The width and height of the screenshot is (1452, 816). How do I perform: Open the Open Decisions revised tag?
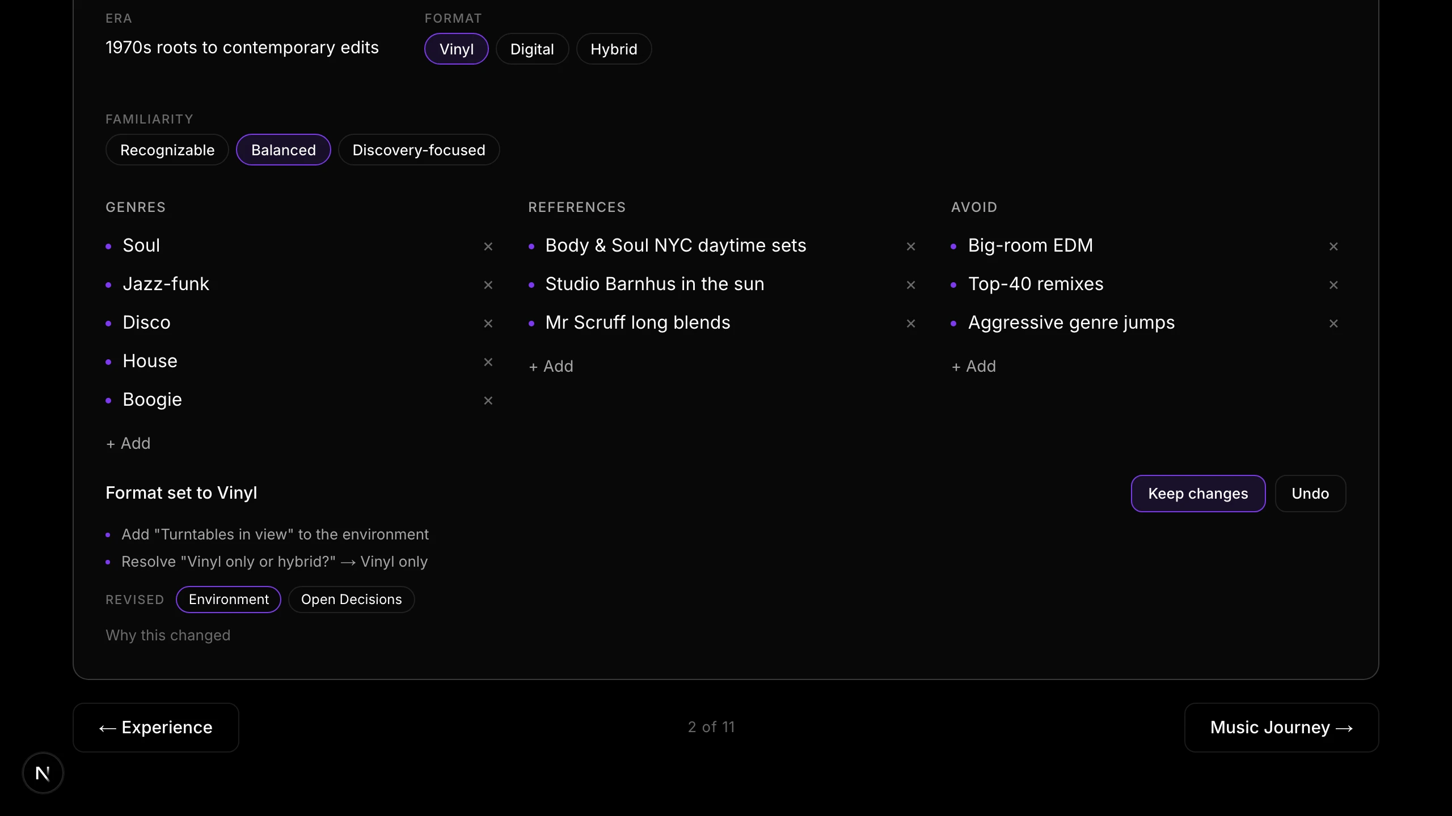click(x=351, y=600)
